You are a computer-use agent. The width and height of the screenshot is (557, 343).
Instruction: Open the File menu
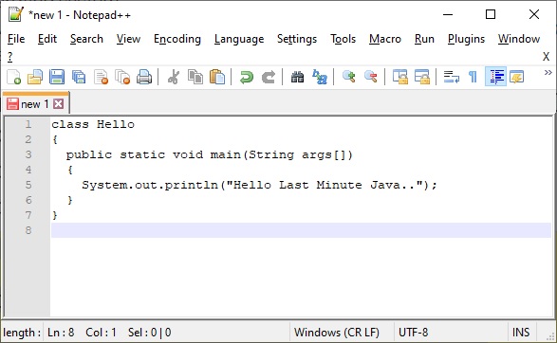(16, 39)
